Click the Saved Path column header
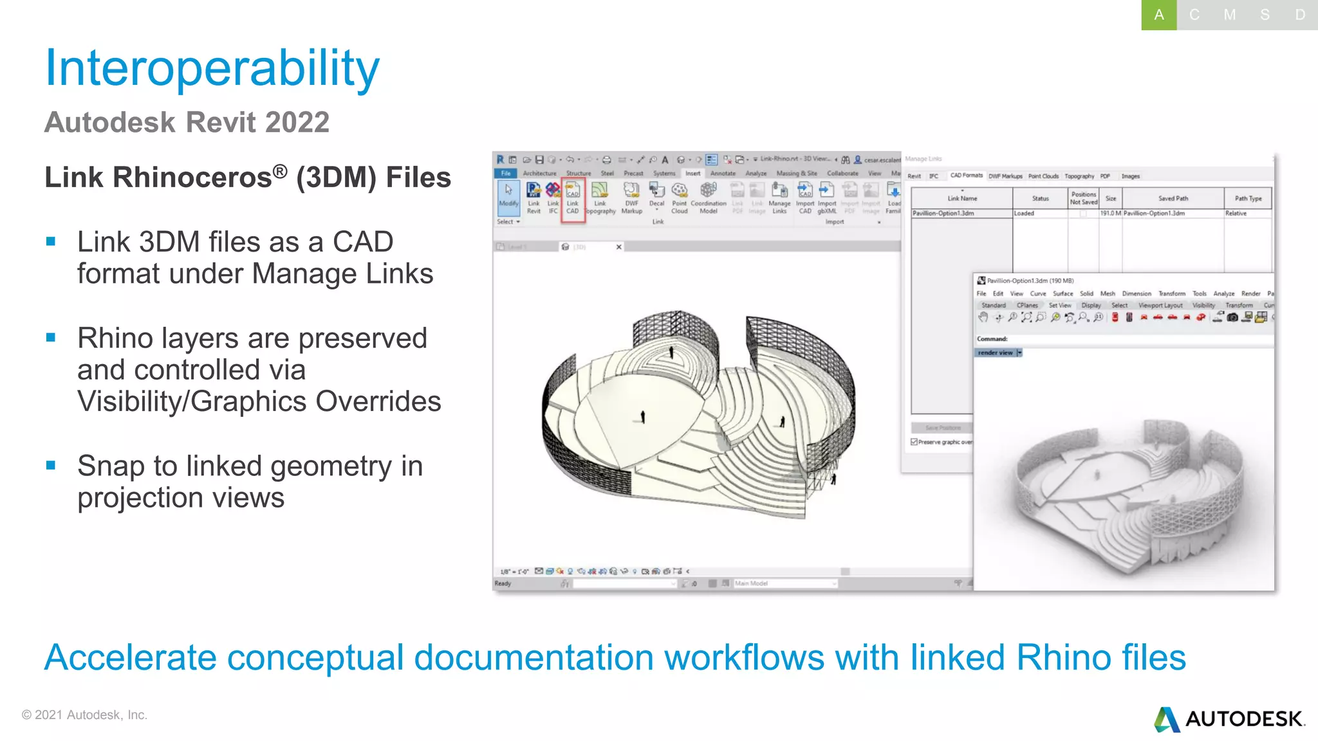1318x741 pixels. tap(1173, 198)
